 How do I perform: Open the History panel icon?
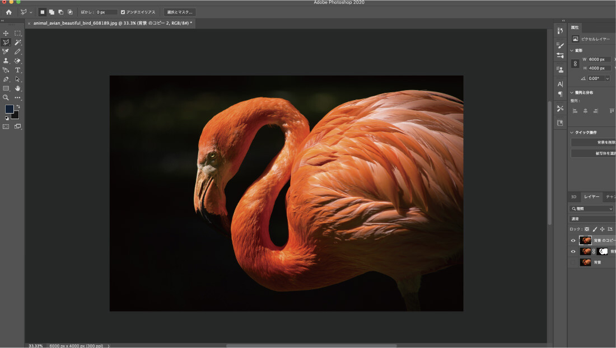pos(560,31)
